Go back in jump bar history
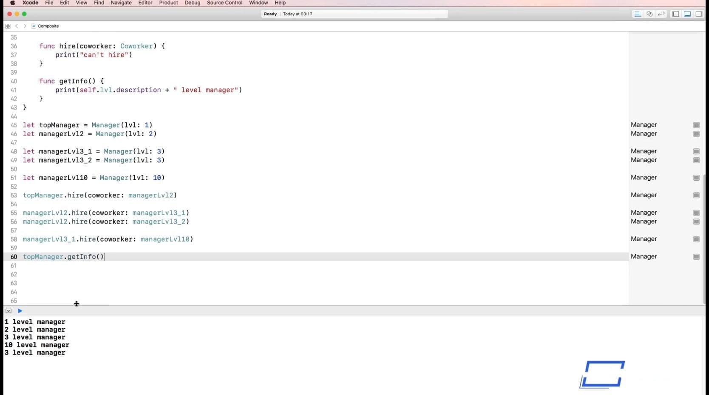The width and height of the screenshot is (709, 395). (x=17, y=26)
